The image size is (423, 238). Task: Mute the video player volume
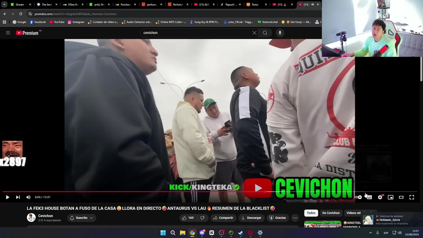(x=28, y=197)
